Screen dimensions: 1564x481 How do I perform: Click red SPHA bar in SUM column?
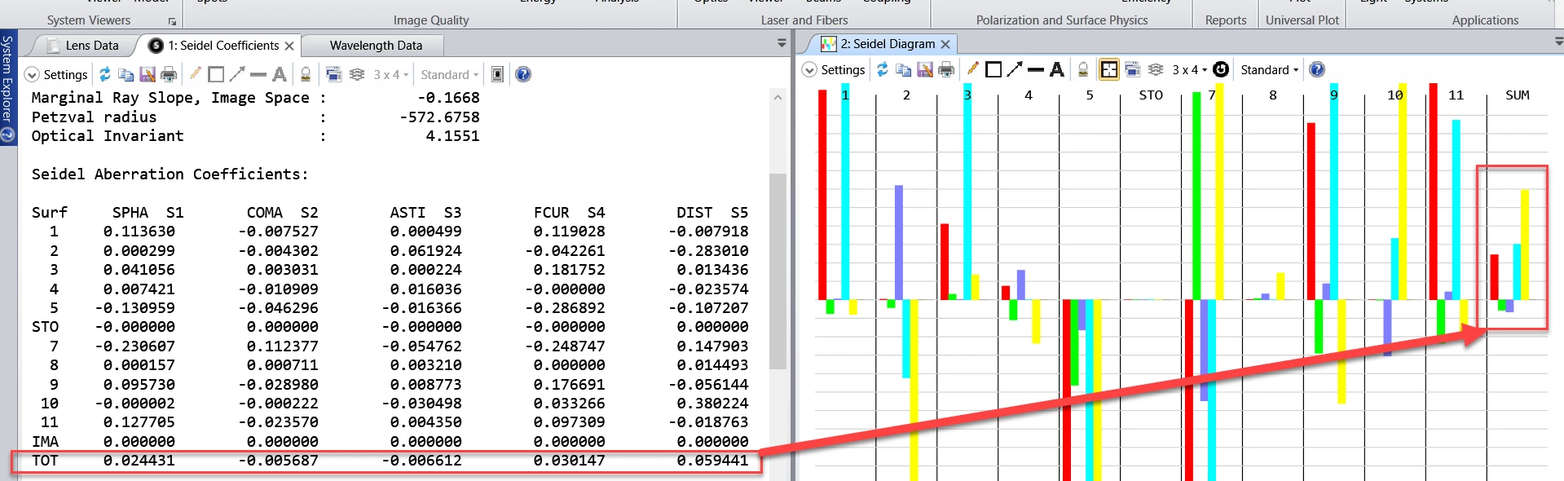click(1495, 277)
